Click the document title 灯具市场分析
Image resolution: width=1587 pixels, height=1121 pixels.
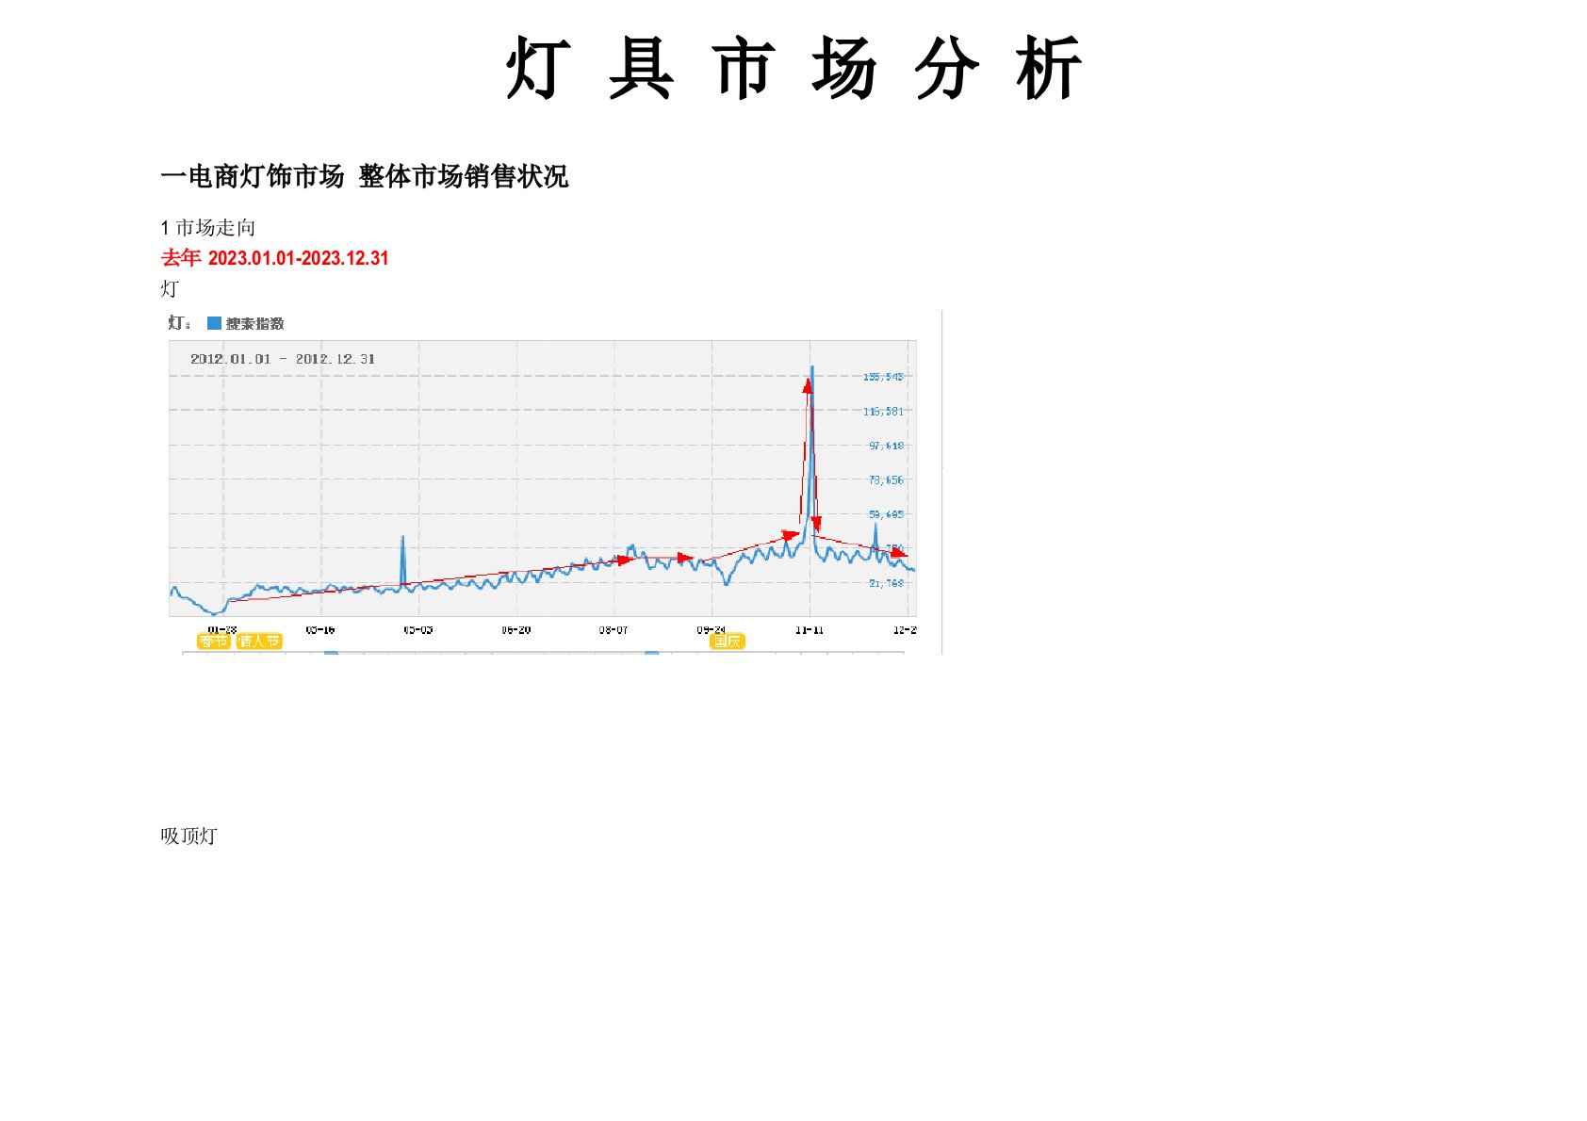coord(793,68)
